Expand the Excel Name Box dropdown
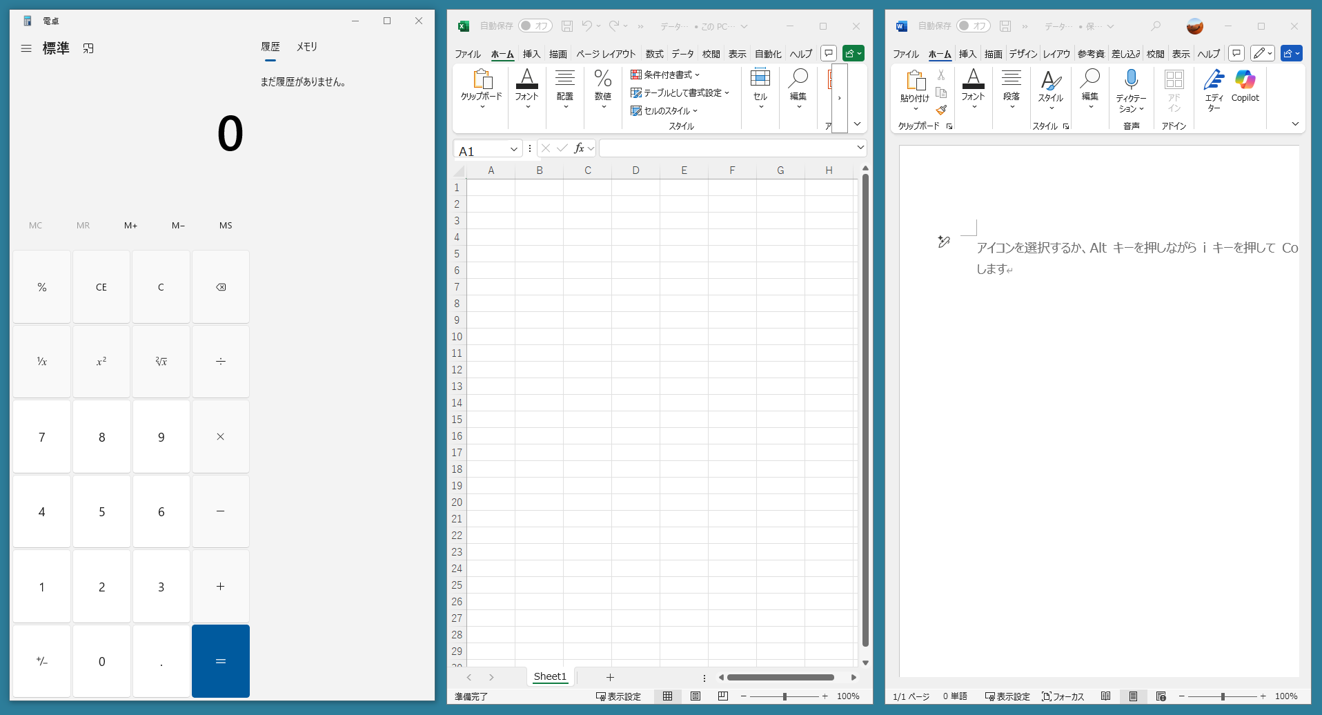Viewport: 1322px width, 715px height. [514, 149]
